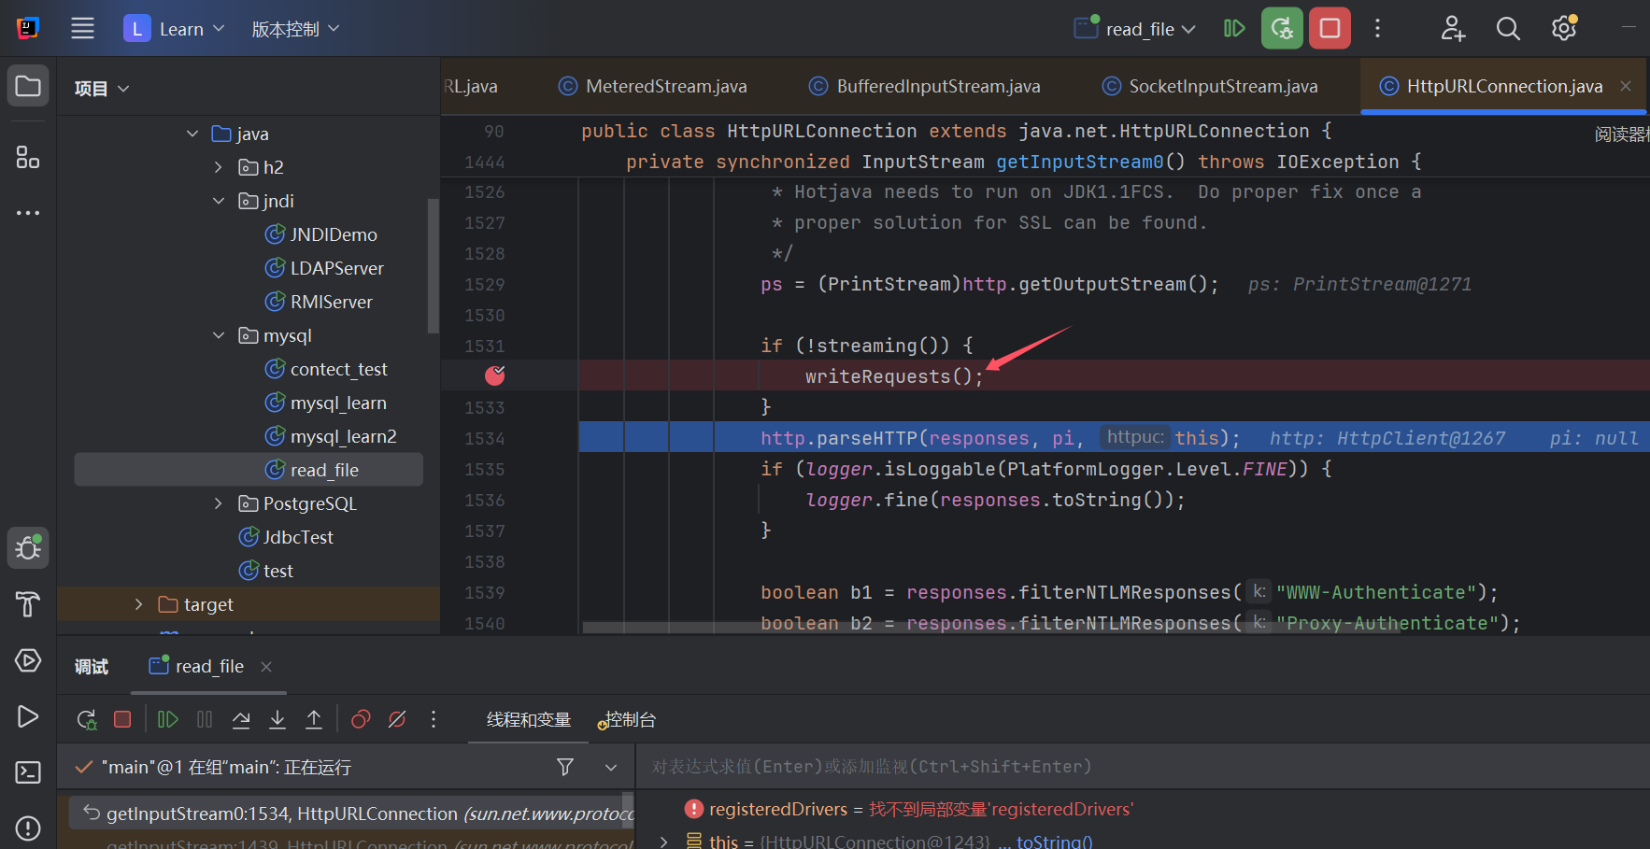Open the Services tool window icon
Image resolution: width=1650 pixels, height=849 pixels.
[x=28, y=660]
